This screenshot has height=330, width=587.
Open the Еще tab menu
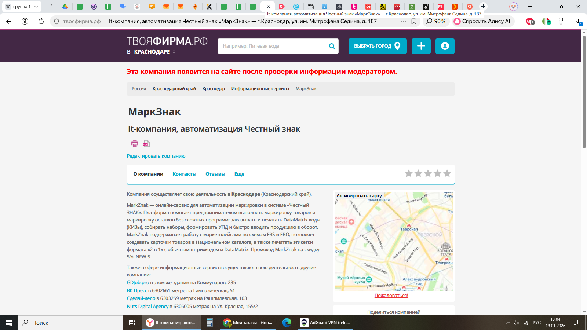pos(239,174)
